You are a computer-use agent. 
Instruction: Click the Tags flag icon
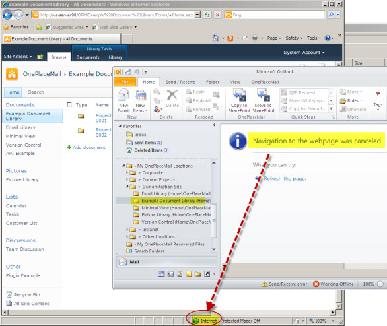[378, 94]
